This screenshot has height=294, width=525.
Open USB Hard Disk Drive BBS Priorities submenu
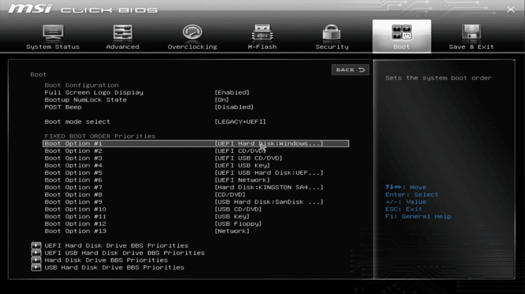pos(114,267)
